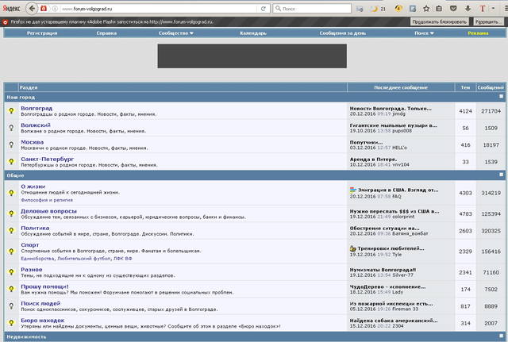Click the icon before Тренировки любителей thread
This screenshot has height=342, width=508.
(x=352, y=248)
